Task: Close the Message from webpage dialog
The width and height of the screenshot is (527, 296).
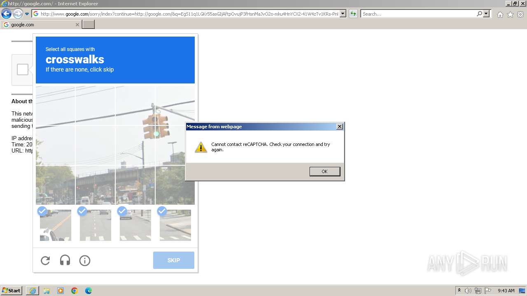Action: pyautogui.click(x=340, y=127)
